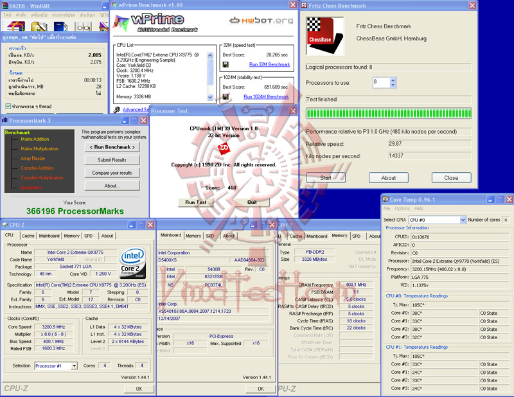Click the Core Temp title bar icon

pos(385,199)
